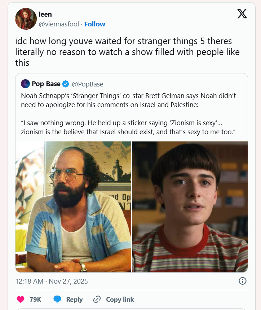Click the X logo in the corner

pyautogui.click(x=242, y=14)
